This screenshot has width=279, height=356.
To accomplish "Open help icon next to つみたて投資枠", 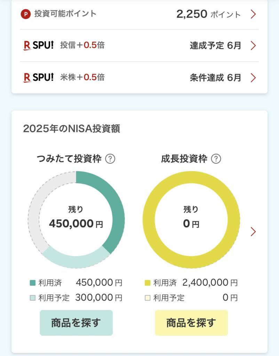I will pyautogui.click(x=110, y=159).
